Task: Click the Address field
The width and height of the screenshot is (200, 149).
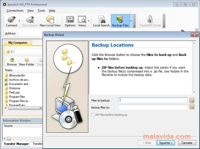Action: 31,33
